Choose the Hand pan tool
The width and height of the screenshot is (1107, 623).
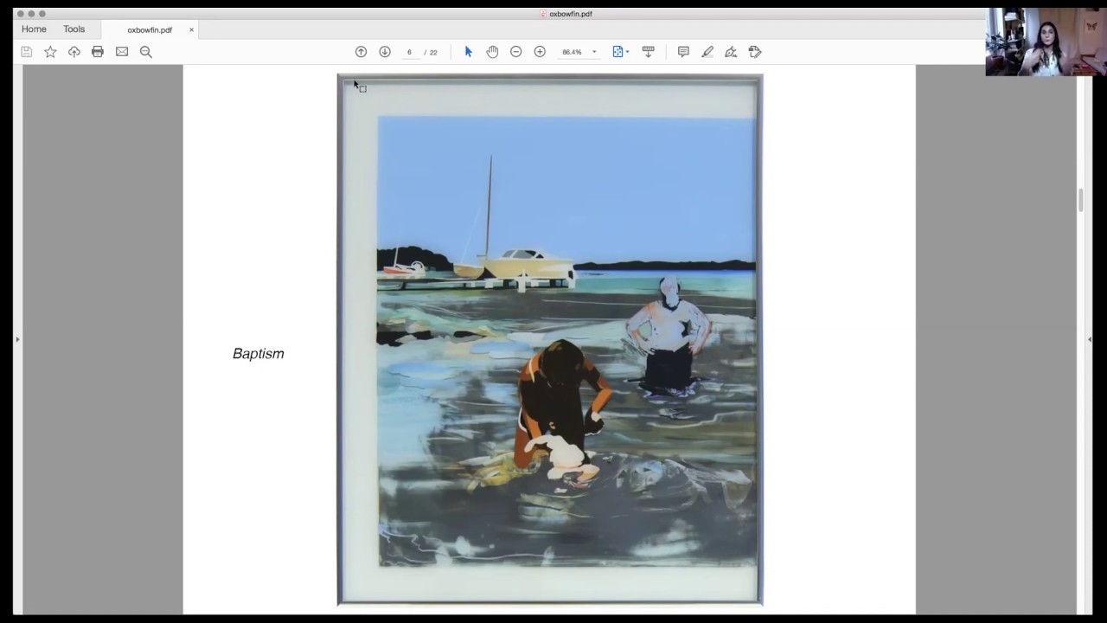(x=492, y=52)
